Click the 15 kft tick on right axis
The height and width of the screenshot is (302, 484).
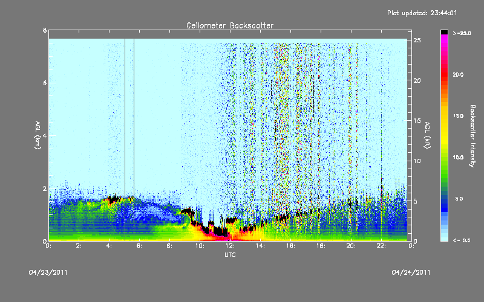coord(417,121)
